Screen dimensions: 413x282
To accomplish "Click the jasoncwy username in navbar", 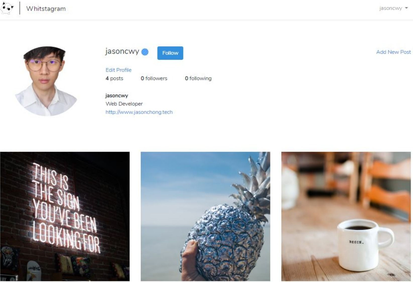I will [x=391, y=8].
